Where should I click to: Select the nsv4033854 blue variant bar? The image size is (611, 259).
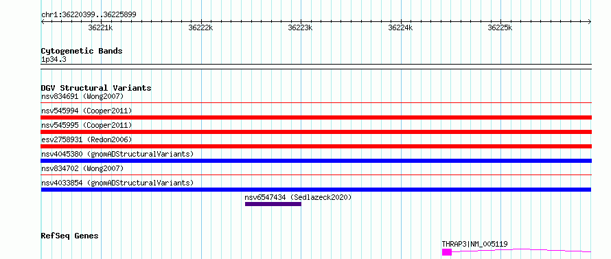[316, 190]
